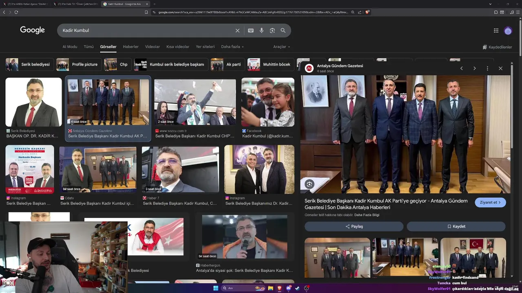Viewport: 522px width, 293px height.
Task: Select Kumbul serik belediye başkanı chip
Action: (171, 64)
